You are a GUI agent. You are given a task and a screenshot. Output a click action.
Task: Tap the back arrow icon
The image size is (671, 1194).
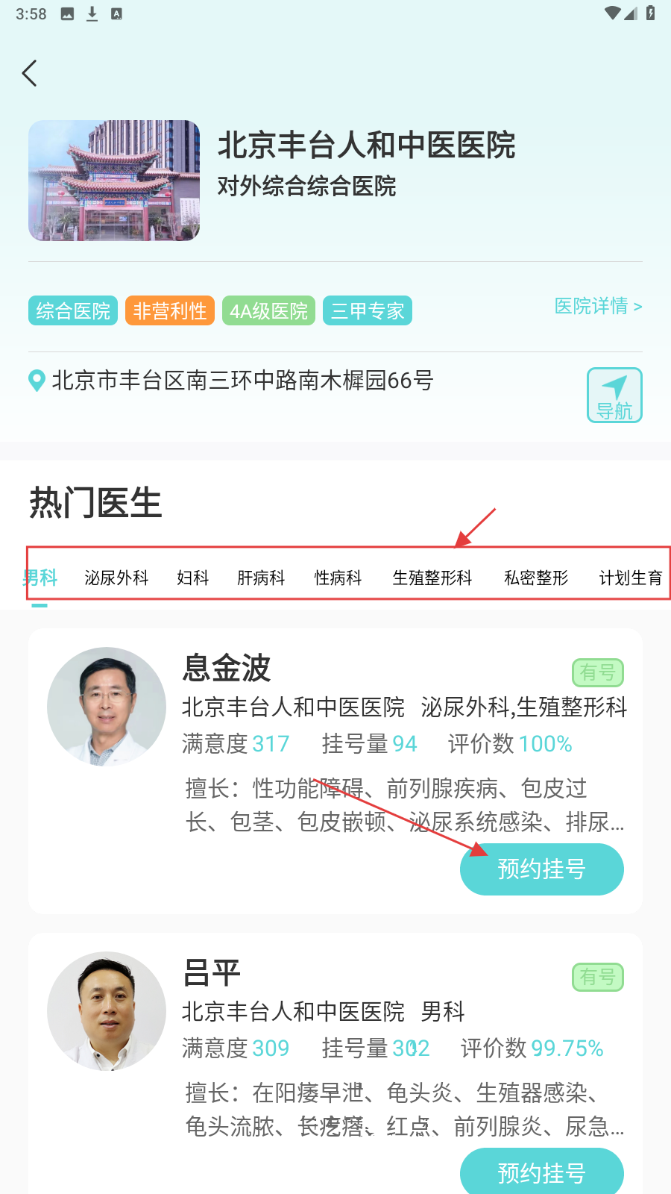(30, 73)
